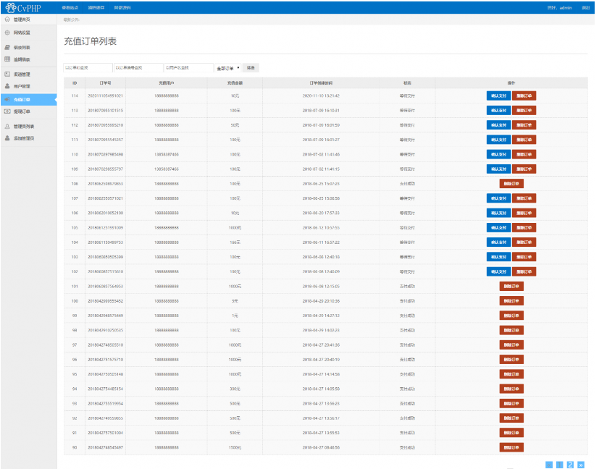Viewport: 599px width, 469px height.
Task: Click the 退出 logout link
Action: point(585,7)
